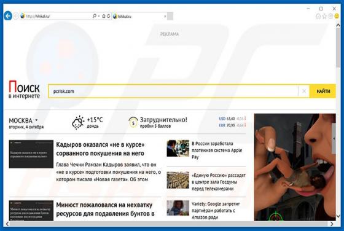The height and width of the screenshot is (231, 344).
Task: Click the Минюст news thumbnail image
Action: (31, 210)
